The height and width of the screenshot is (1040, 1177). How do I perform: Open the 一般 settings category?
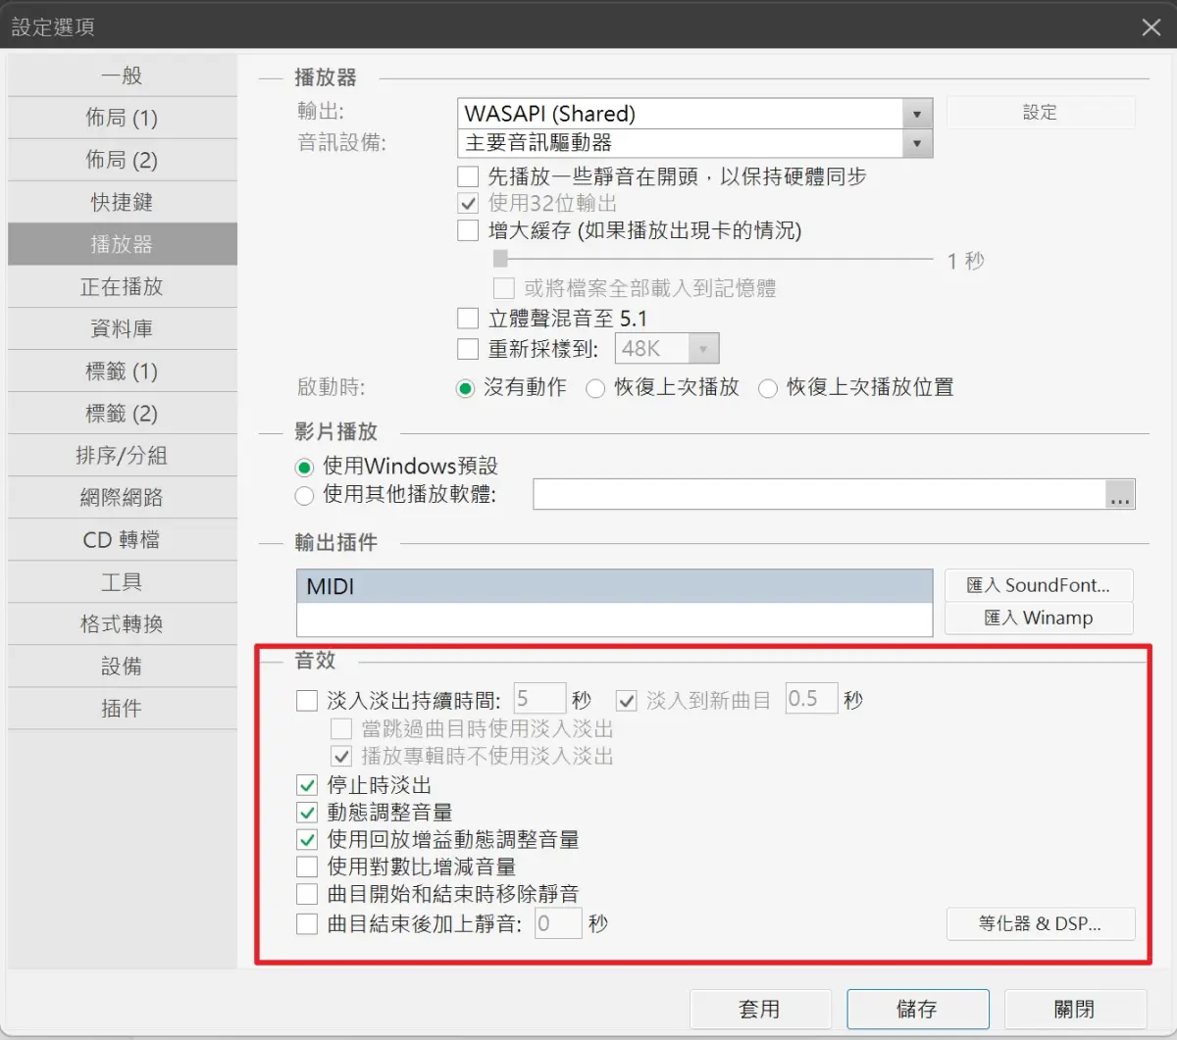click(123, 75)
